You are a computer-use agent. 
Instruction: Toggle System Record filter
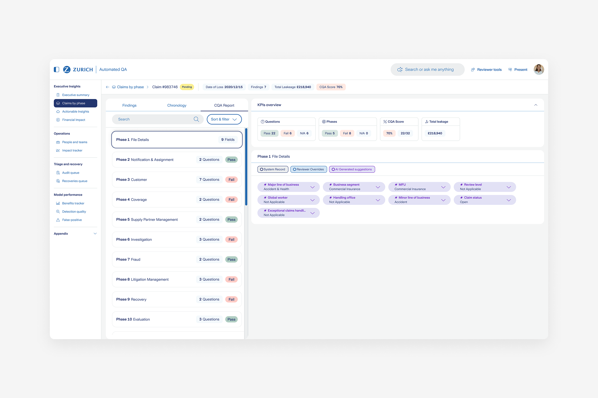pyautogui.click(x=273, y=169)
